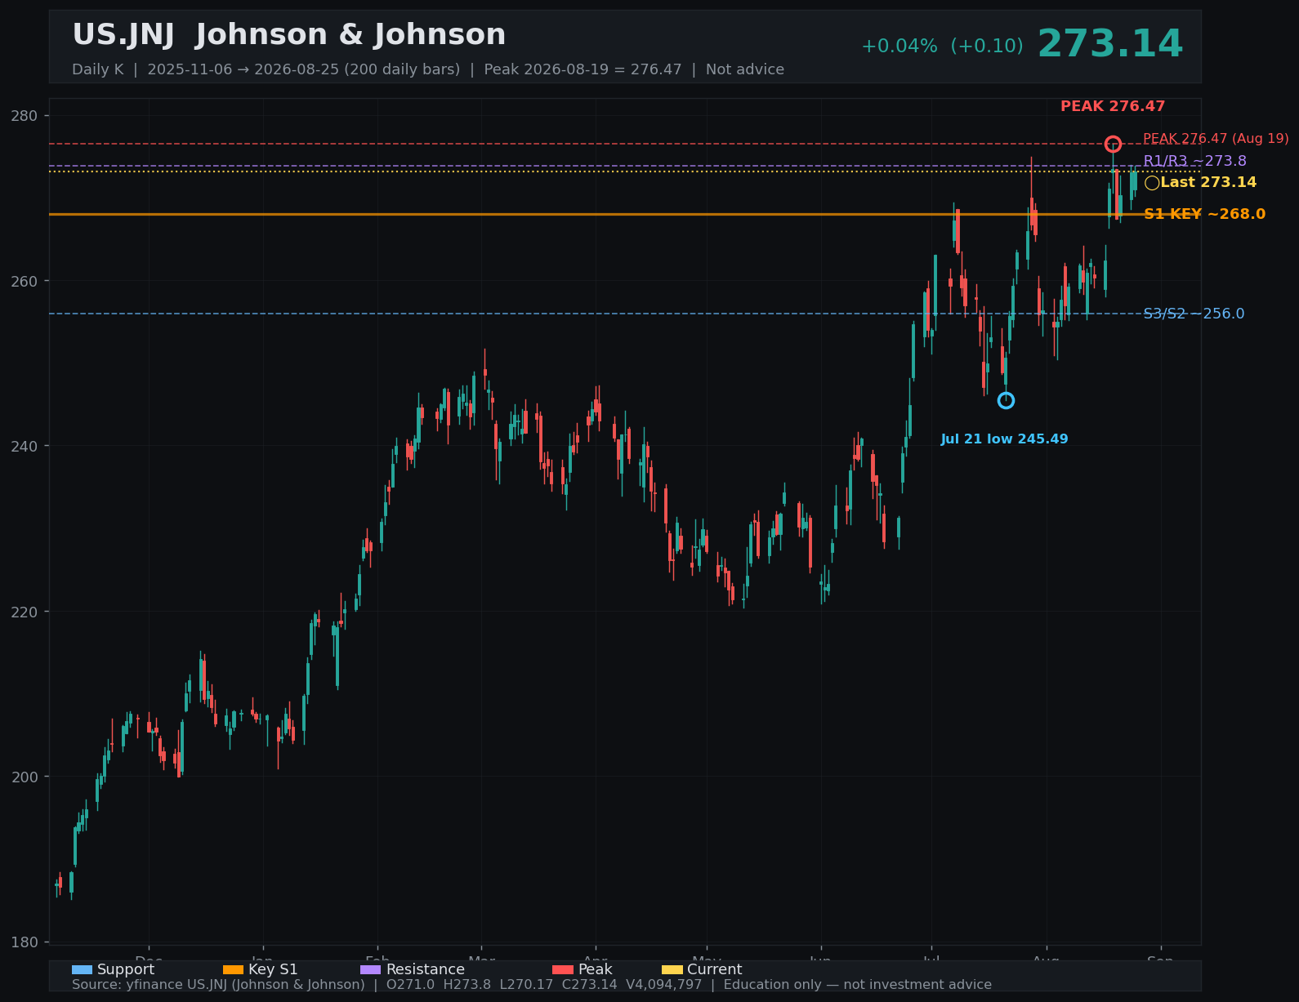
Task: Click the 'S1 KEY ~268.0' label
Action: (x=1204, y=214)
